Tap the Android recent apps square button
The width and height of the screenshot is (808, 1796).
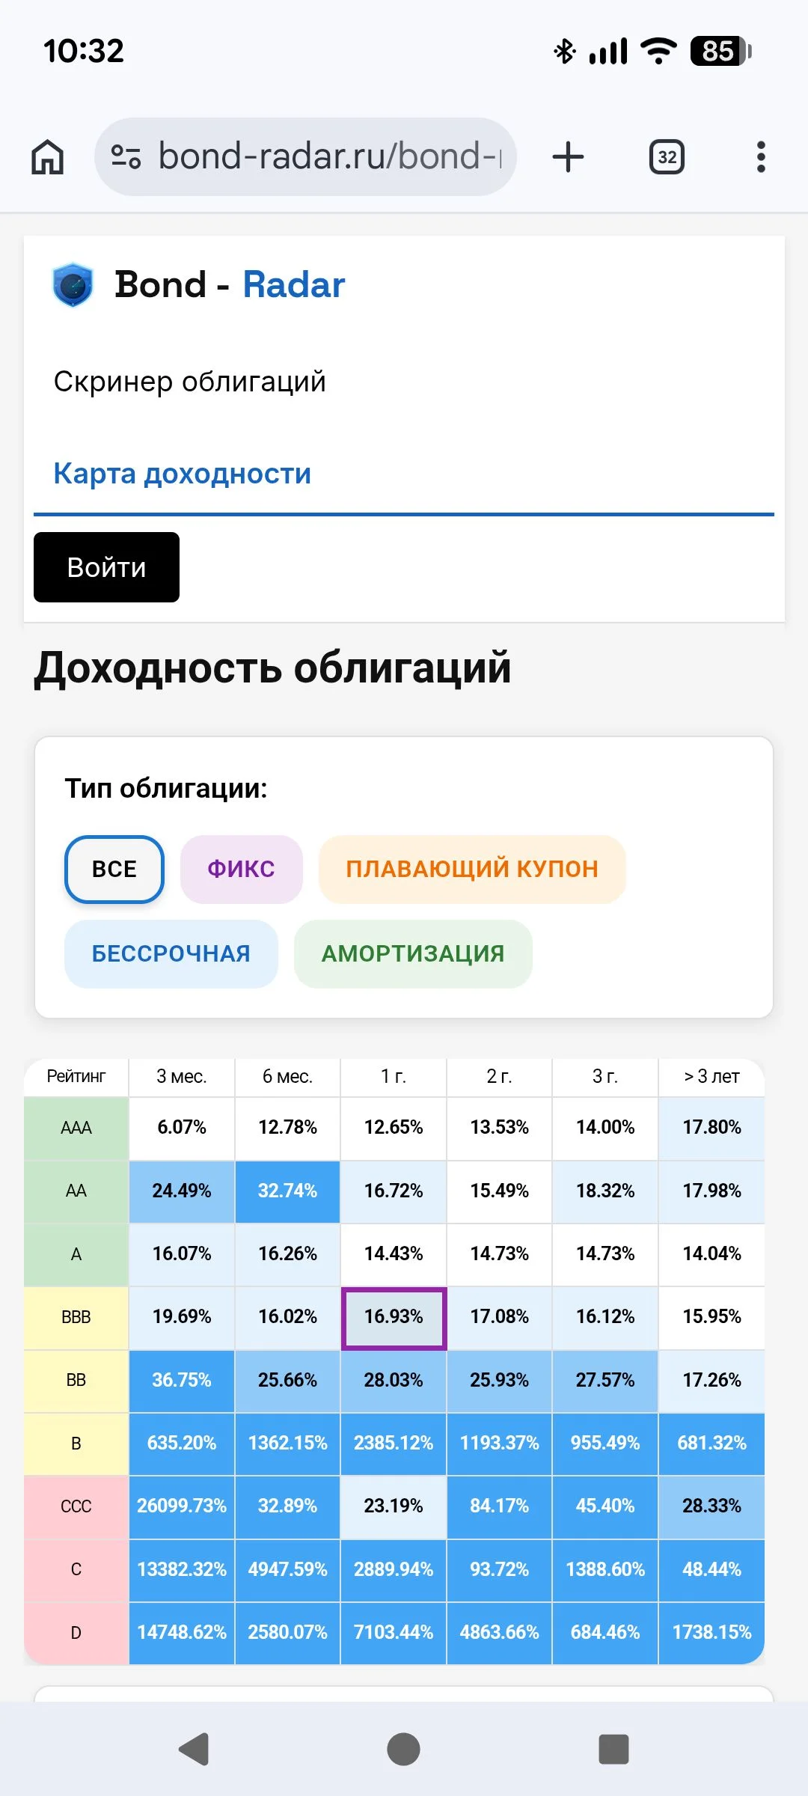(x=613, y=1750)
